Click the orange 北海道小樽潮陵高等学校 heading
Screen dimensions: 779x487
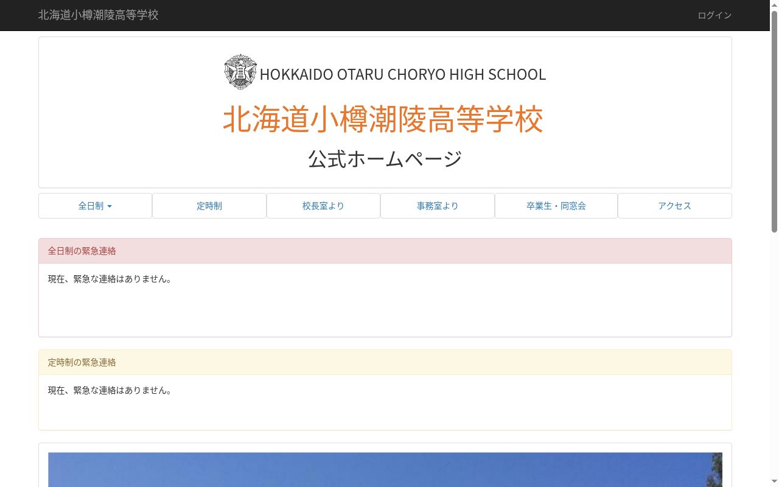pos(383,119)
